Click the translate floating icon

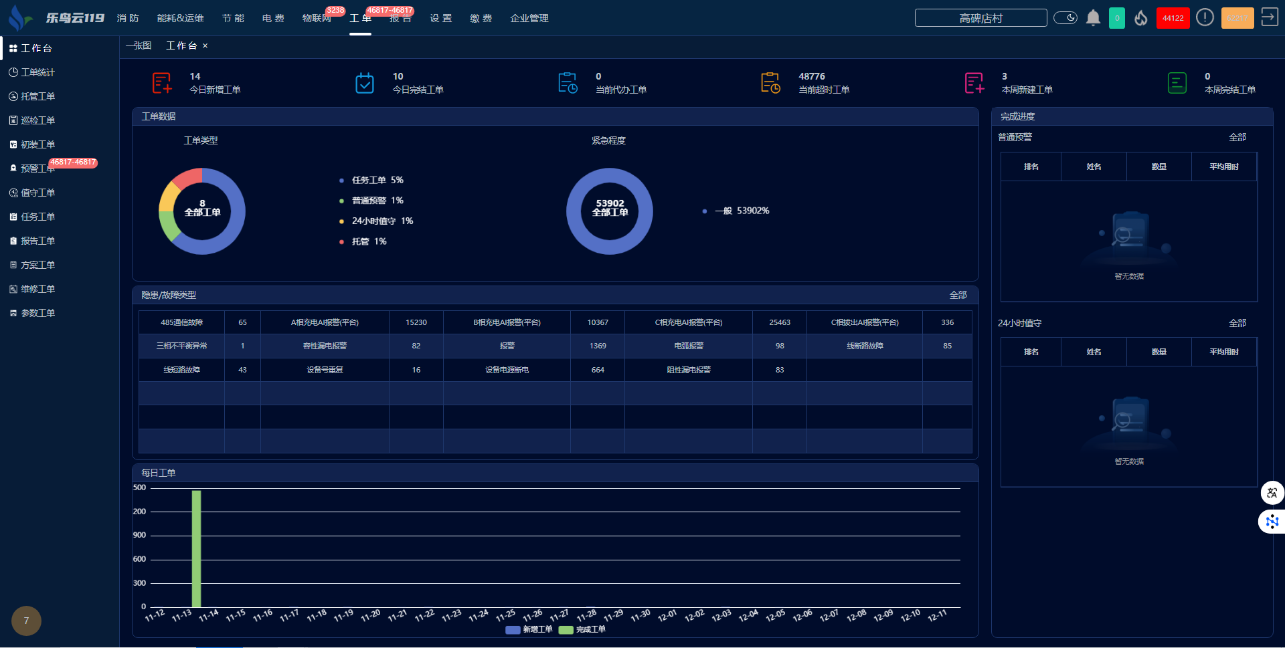tap(1272, 493)
